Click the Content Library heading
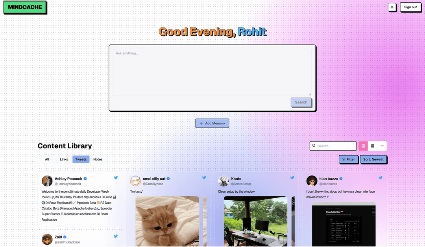The width and height of the screenshot is (425, 247). (65, 146)
